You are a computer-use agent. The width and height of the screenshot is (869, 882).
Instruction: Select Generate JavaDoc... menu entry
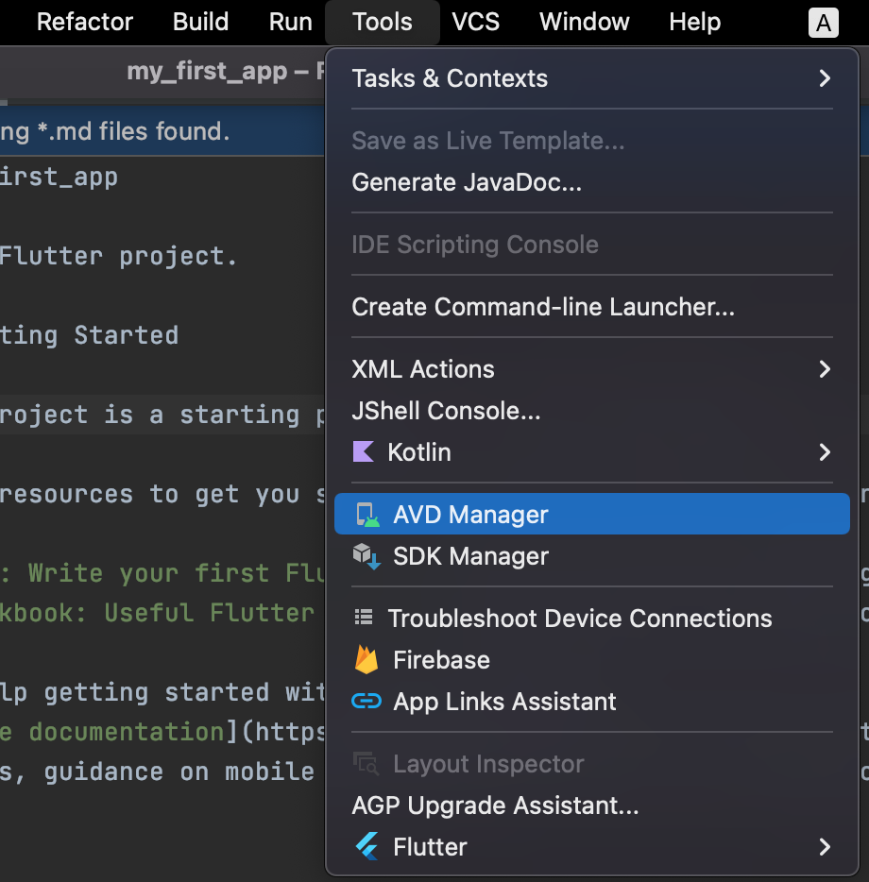tap(592, 182)
